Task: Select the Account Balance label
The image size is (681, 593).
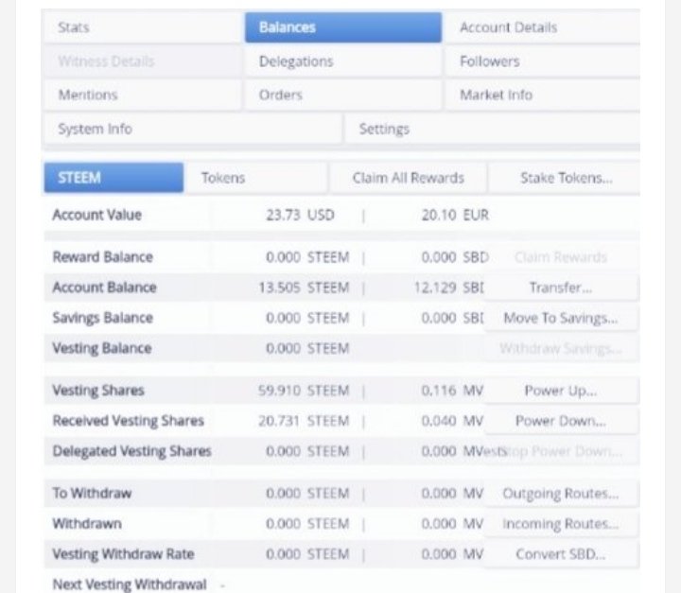Action: 104,288
